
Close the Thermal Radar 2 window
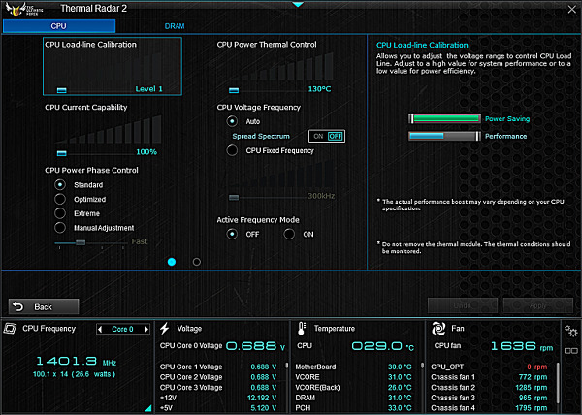pyautogui.click(x=572, y=10)
